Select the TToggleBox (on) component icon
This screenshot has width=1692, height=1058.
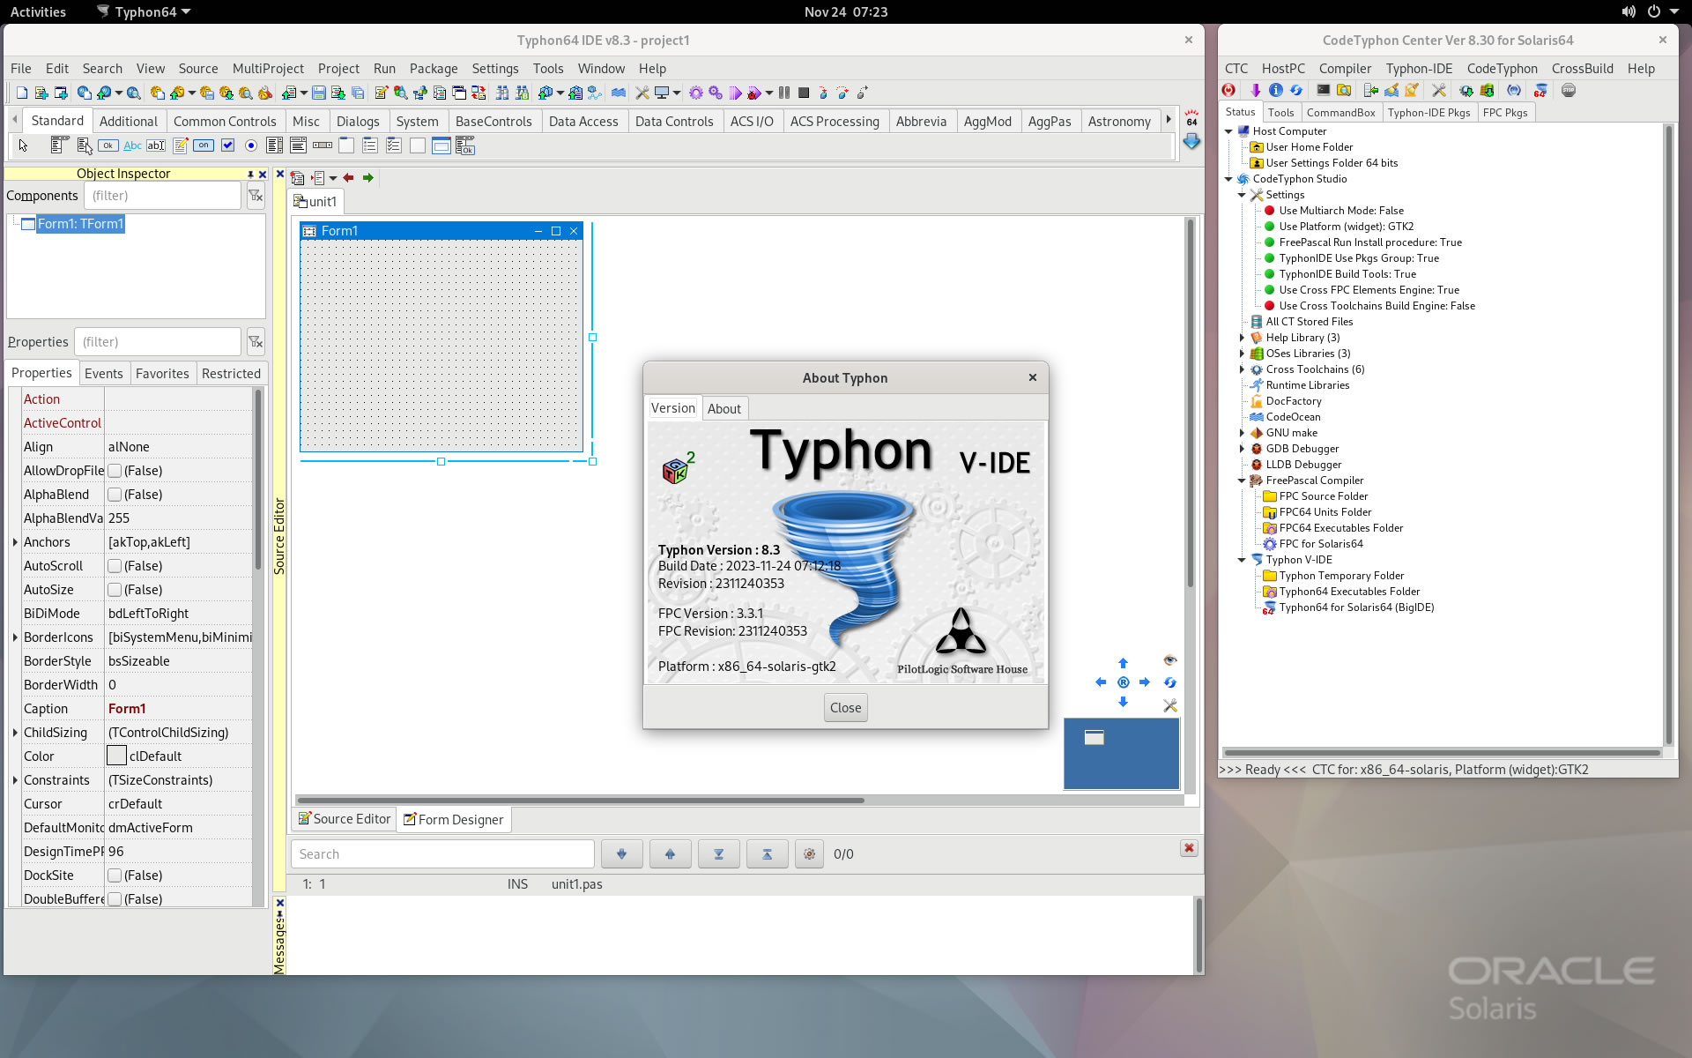tap(204, 145)
